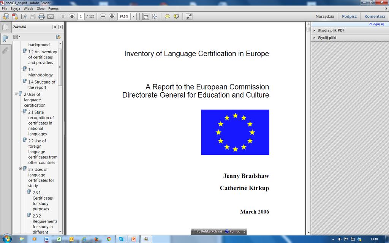
Task: Add a sticky note comment icon
Action: pyautogui.click(x=168, y=16)
